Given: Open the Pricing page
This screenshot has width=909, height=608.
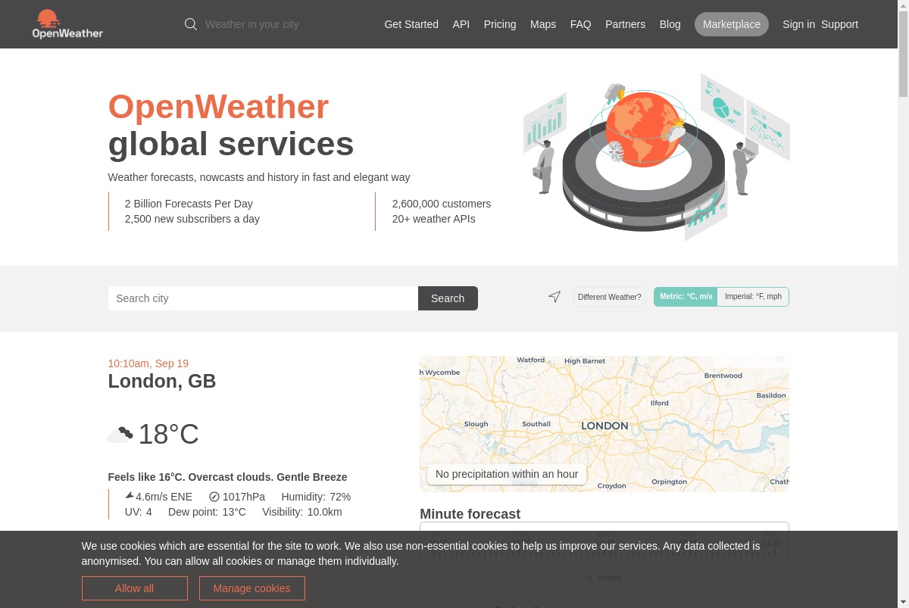Looking at the screenshot, I should click(500, 24).
